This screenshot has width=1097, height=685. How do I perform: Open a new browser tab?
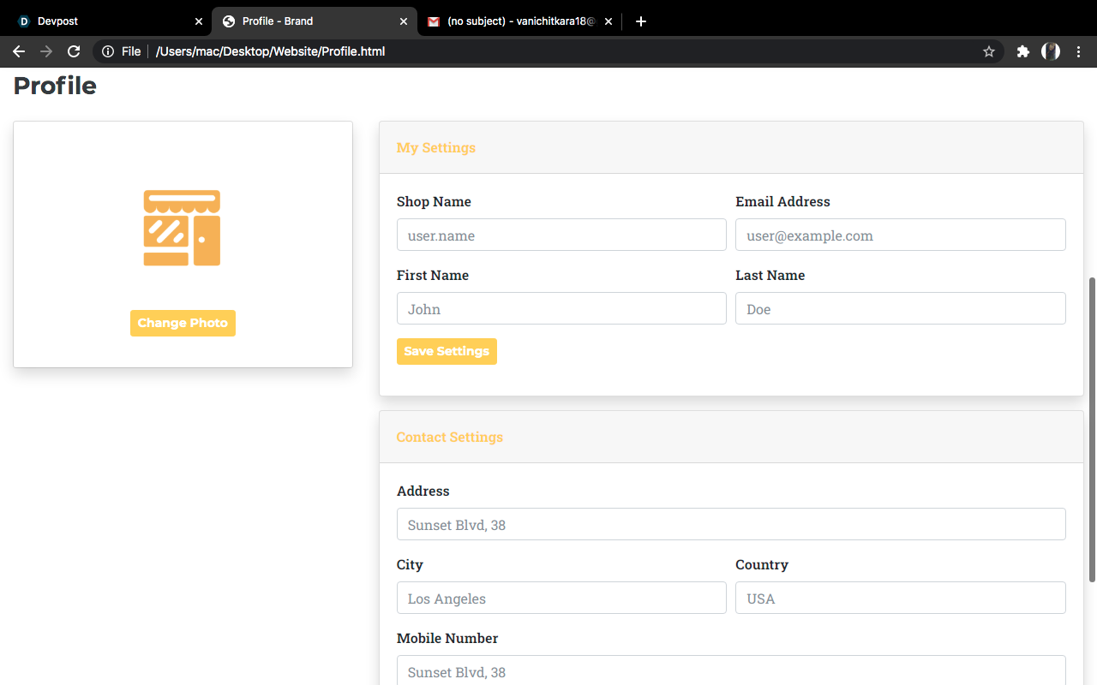click(x=640, y=21)
